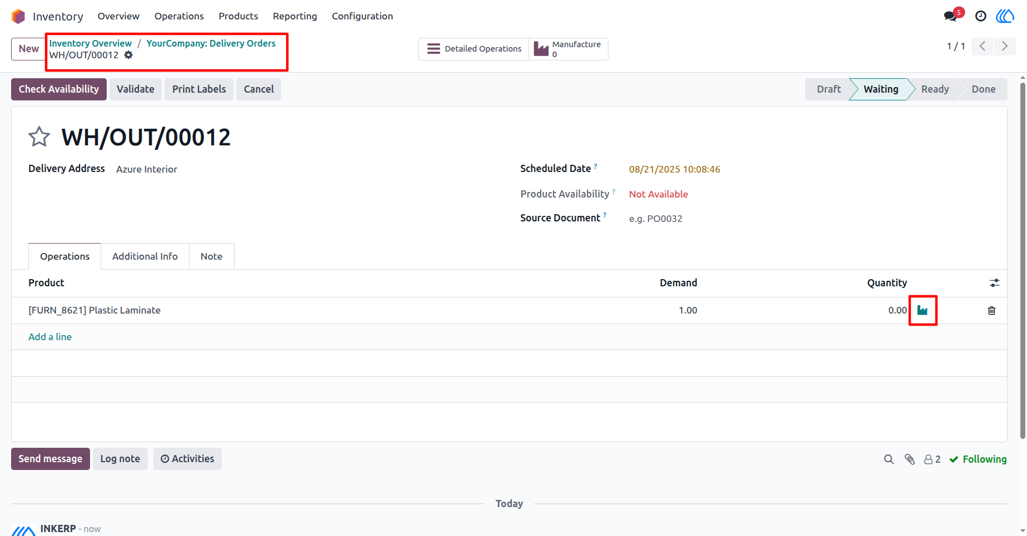1027x536 pixels.
Task: Mark WH/OUT/00012 as favorite with star
Action: [39, 136]
